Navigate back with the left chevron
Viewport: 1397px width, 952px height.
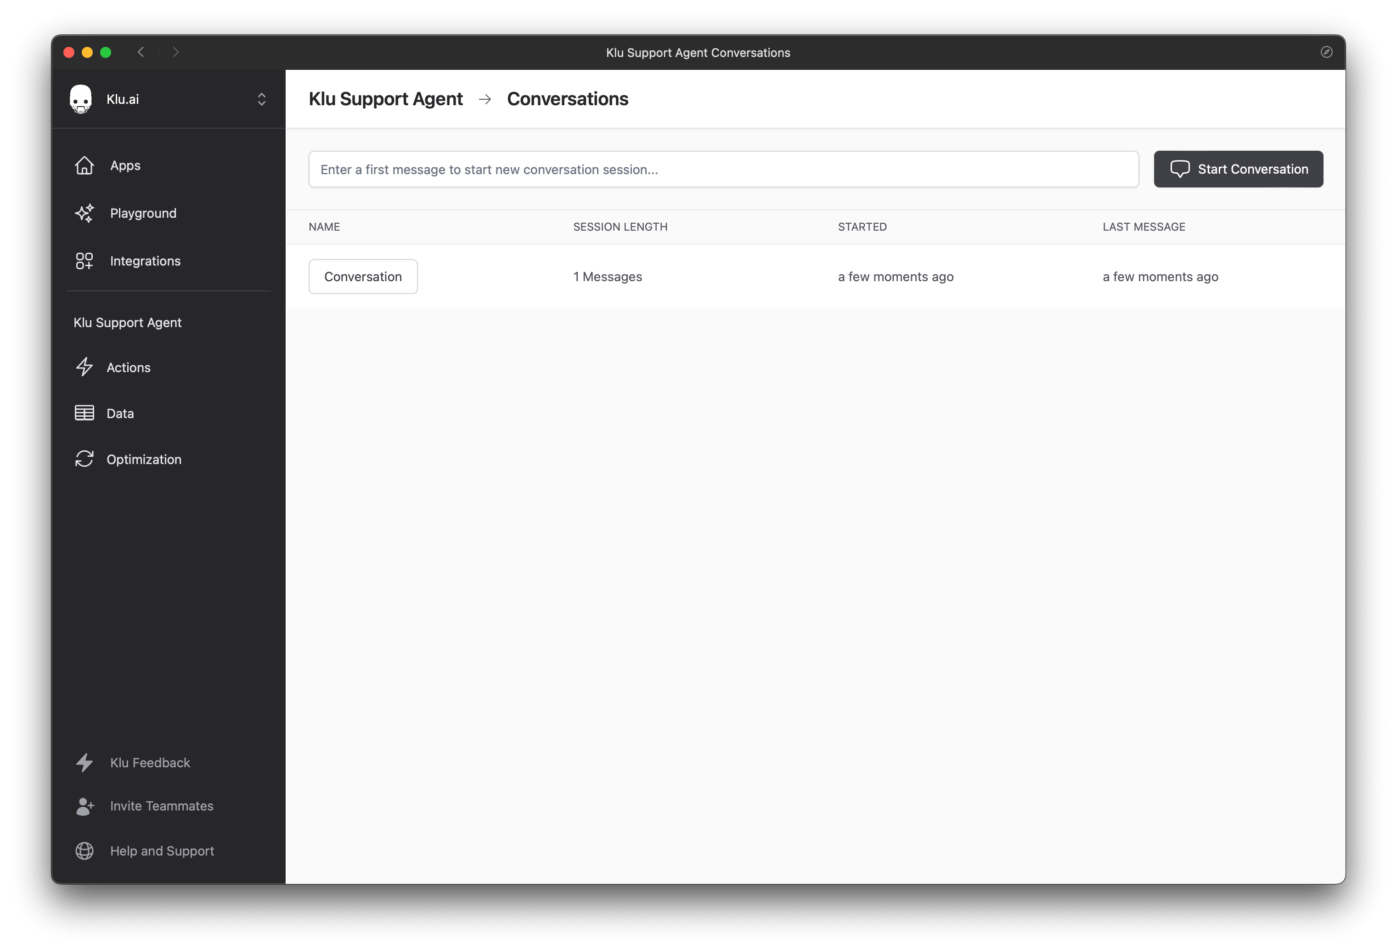click(141, 52)
